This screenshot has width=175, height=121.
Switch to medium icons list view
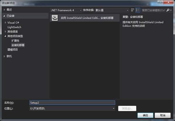(x=138, y=10)
